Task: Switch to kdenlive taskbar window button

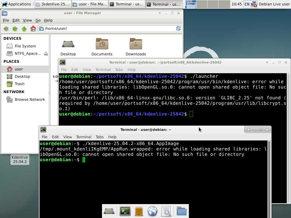Action: 53,4
